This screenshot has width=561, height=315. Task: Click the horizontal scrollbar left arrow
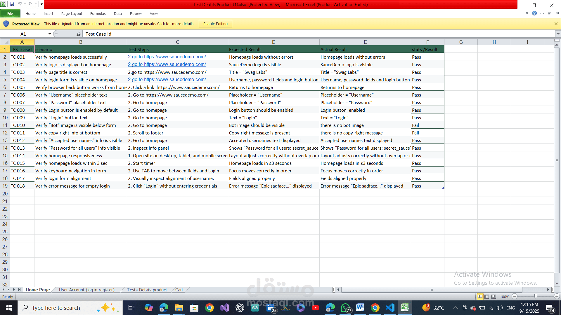(338, 290)
